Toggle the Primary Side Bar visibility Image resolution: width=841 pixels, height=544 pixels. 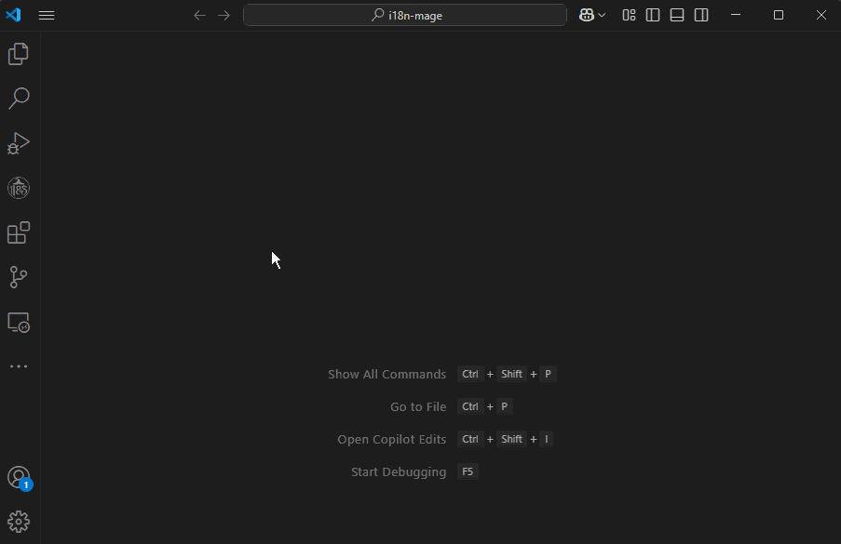click(x=652, y=15)
